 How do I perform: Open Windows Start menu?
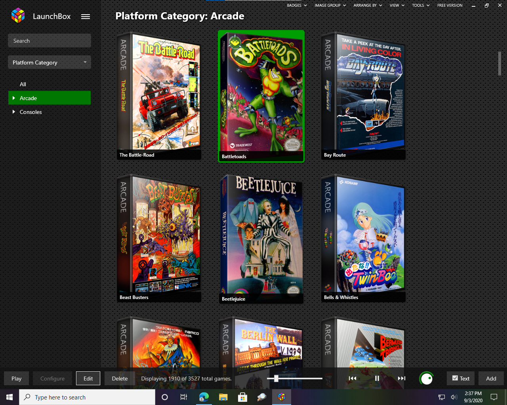pyautogui.click(x=10, y=397)
